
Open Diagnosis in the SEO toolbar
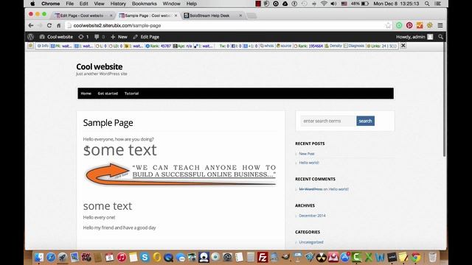click(354, 46)
